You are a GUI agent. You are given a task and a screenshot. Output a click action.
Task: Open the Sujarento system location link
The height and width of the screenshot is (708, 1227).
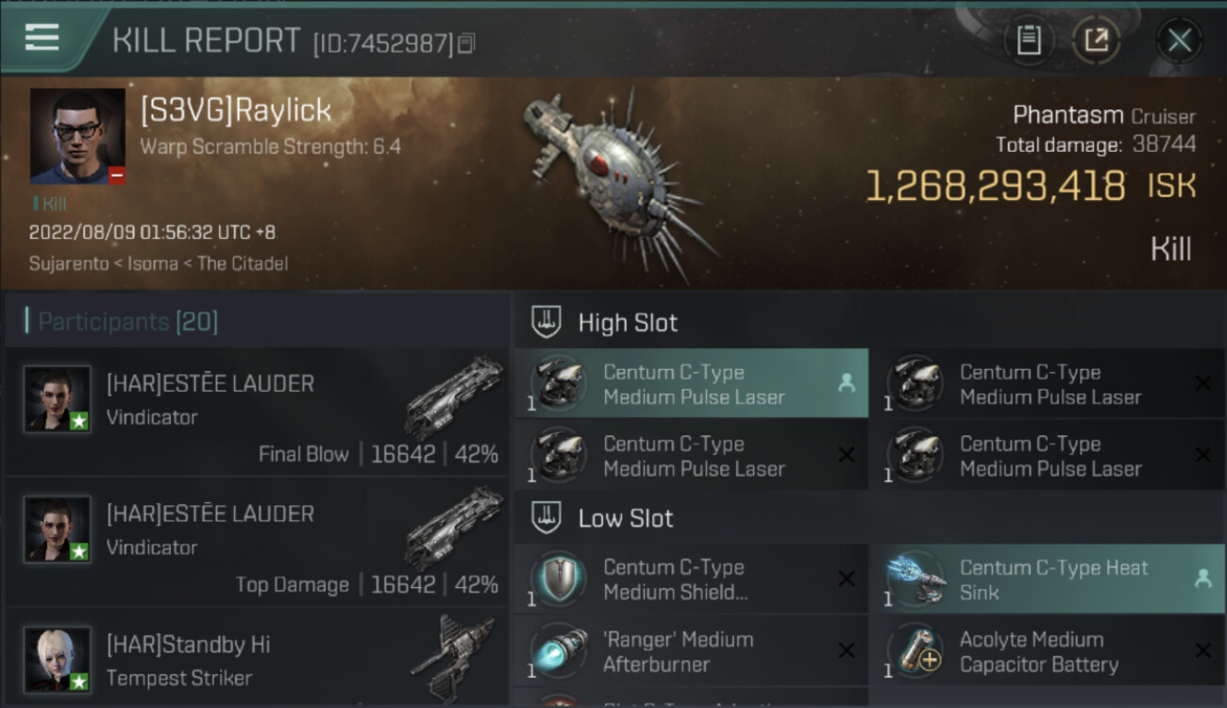coord(63,263)
